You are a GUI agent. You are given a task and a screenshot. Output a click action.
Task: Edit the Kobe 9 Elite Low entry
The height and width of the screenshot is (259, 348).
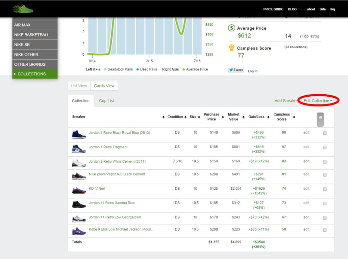click(306, 229)
